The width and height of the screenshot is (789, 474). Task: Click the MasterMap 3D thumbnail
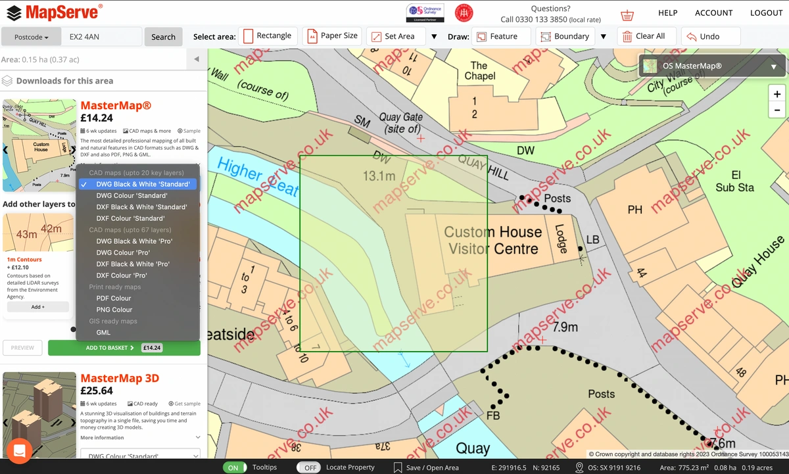(x=39, y=415)
